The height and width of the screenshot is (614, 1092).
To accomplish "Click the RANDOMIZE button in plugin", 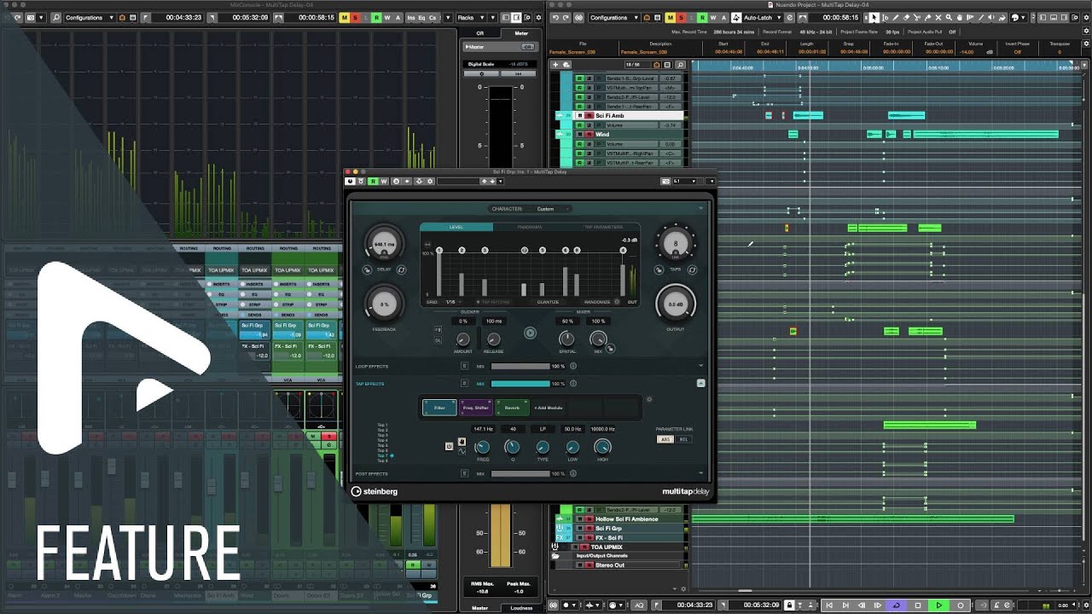I will pyautogui.click(x=597, y=302).
